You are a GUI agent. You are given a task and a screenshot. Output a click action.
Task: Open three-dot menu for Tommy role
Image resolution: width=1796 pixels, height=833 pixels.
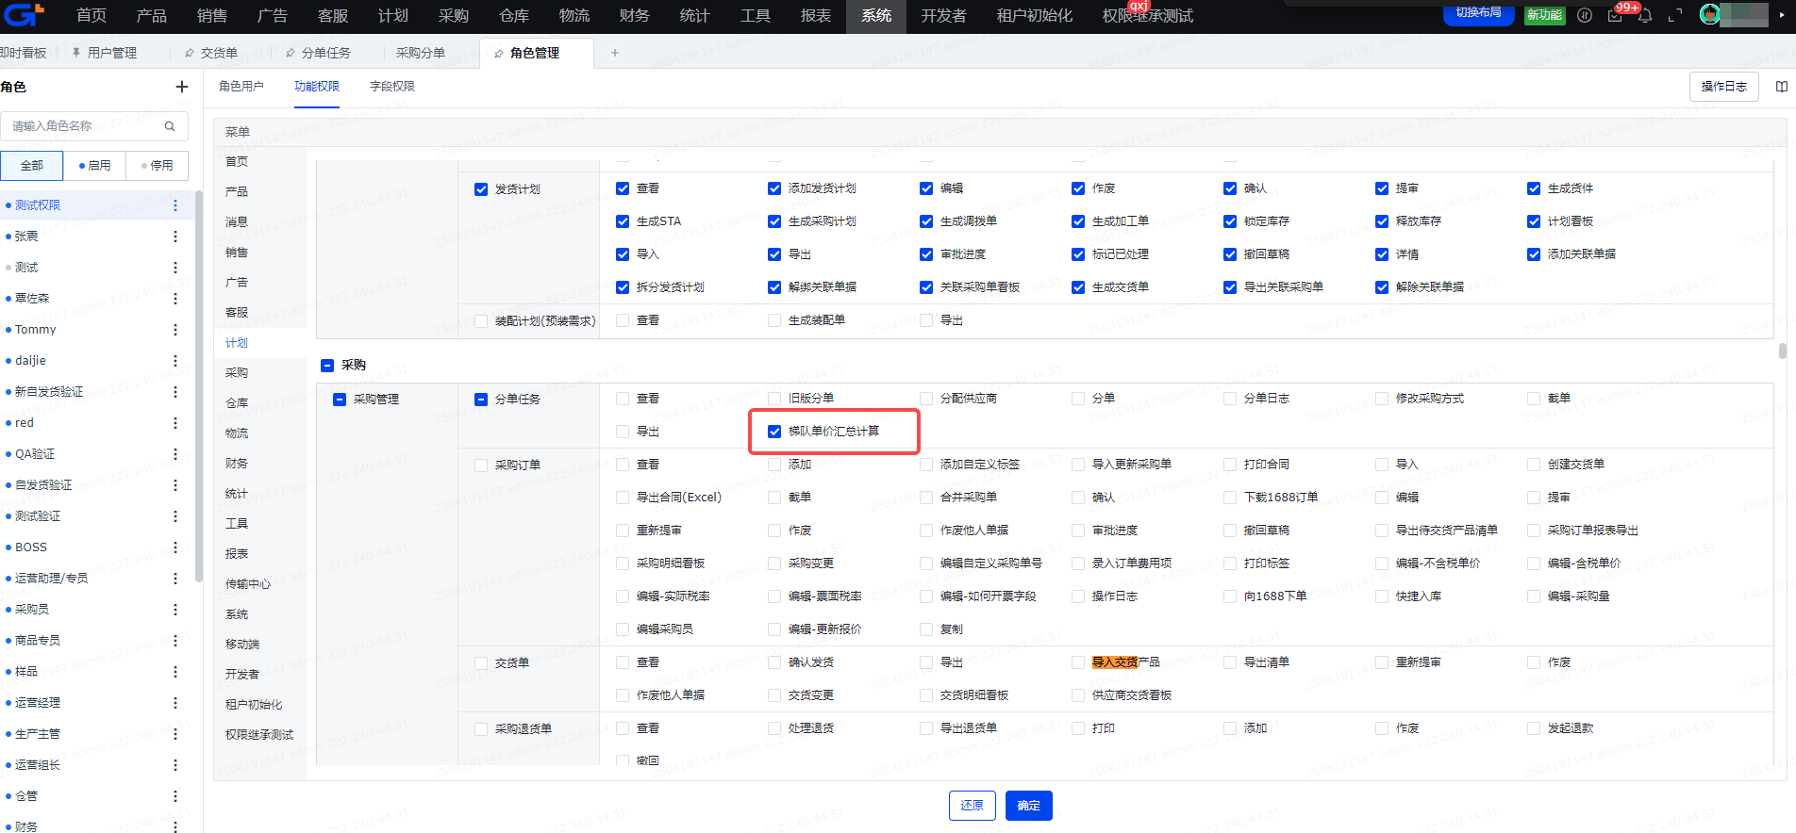[175, 329]
